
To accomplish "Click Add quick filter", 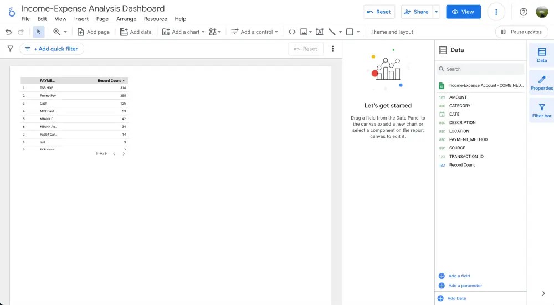I will (52, 49).
